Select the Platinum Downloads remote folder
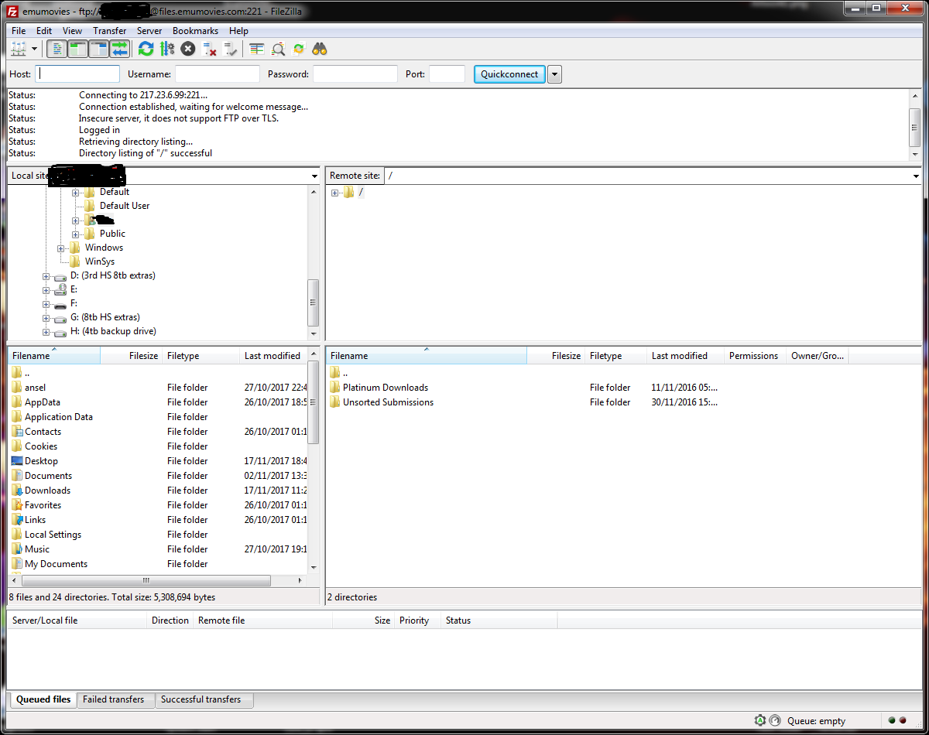The height and width of the screenshot is (735, 929). point(385,388)
